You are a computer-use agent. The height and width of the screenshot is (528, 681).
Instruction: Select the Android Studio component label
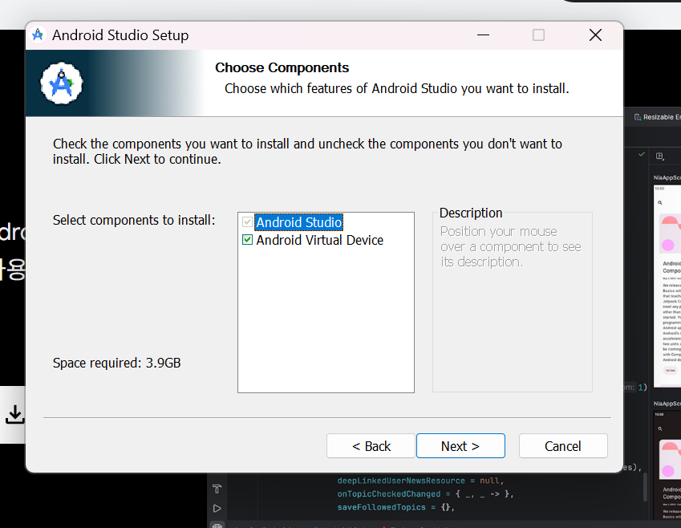[x=299, y=222]
